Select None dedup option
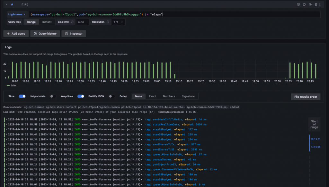 pyautogui.click(x=138, y=96)
